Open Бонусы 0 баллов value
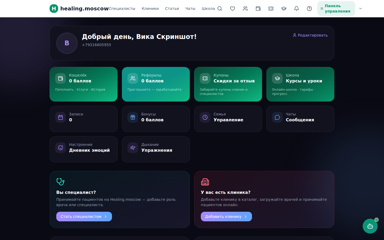 (x=152, y=120)
